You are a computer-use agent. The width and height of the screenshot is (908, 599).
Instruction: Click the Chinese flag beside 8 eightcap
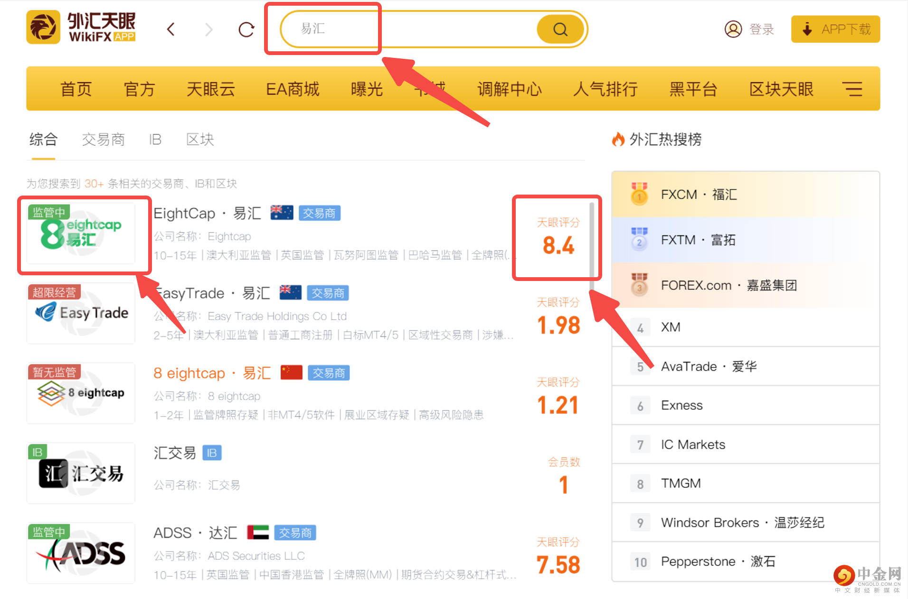[x=292, y=373]
